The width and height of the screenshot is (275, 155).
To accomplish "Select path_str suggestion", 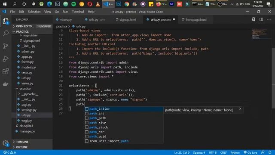I will click(x=124, y=132).
